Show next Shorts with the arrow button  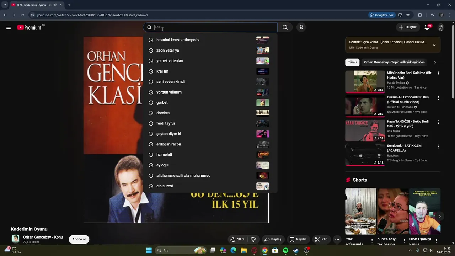439,216
